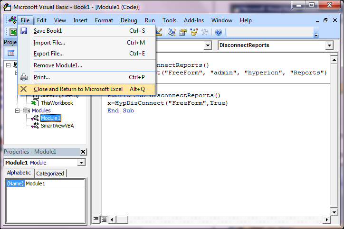Open the Help menu
Viewport: 344px width, 229px height.
(246, 20)
